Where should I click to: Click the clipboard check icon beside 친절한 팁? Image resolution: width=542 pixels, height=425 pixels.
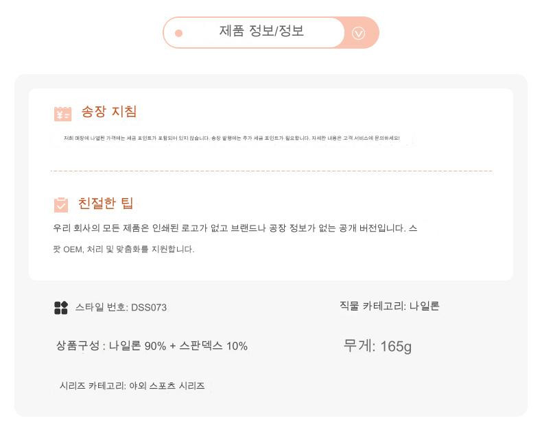point(61,204)
